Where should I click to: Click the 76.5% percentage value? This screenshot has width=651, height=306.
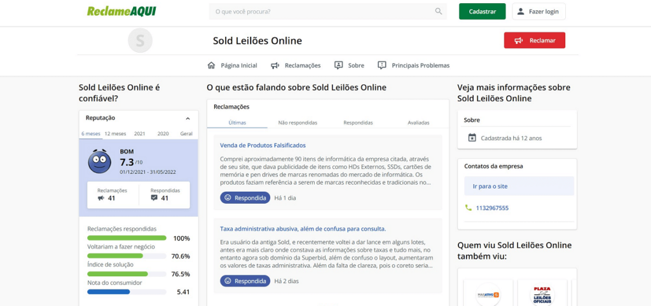click(x=181, y=274)
